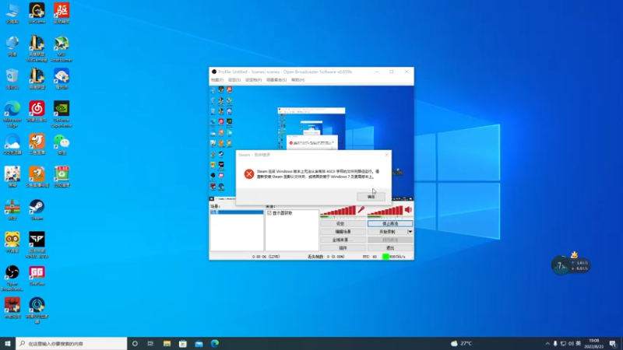The width and height of the screenshot is (623, 350).
Task: Click the taskbar search box
Action: (x=72, y=343)
